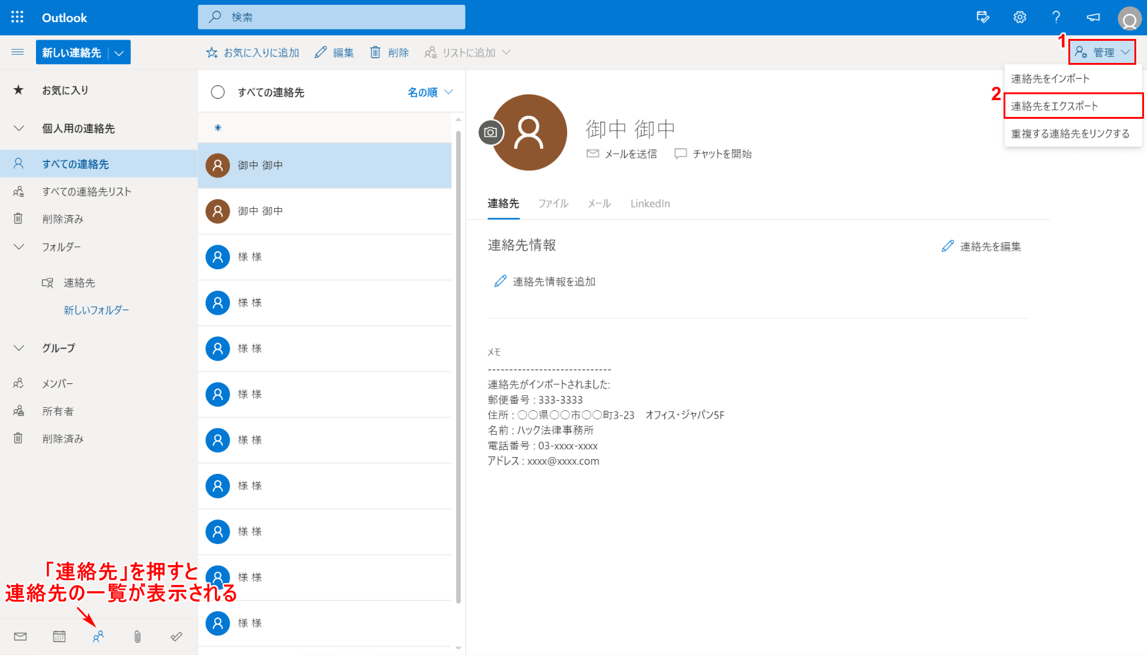Open the To Do checkmark icon
1147x655 pixels.
176,636
